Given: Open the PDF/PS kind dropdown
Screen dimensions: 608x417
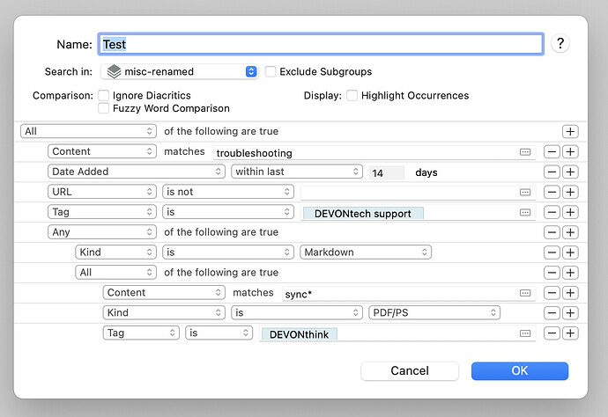Looking at the screenshot, I should (x=434, y=312).
